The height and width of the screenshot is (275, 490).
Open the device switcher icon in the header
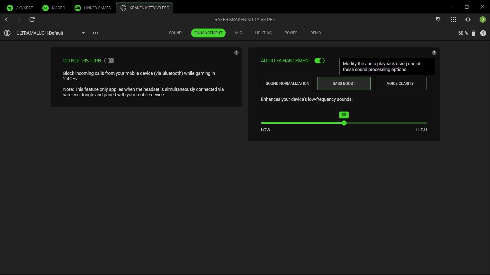(x=438, y=19)
